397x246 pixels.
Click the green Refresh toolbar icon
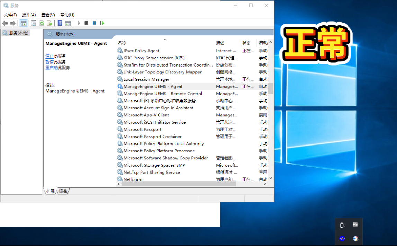pos(42,23)
